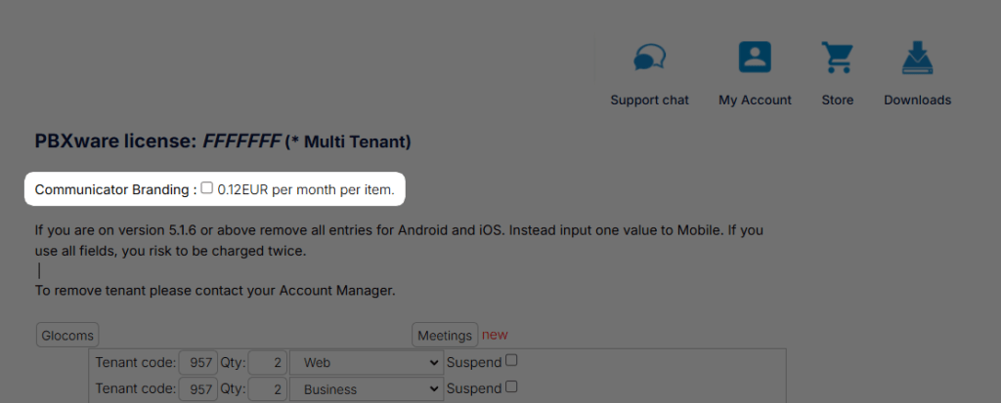Click the Support chat text label
1001x403 pixels.
(650, 101)
